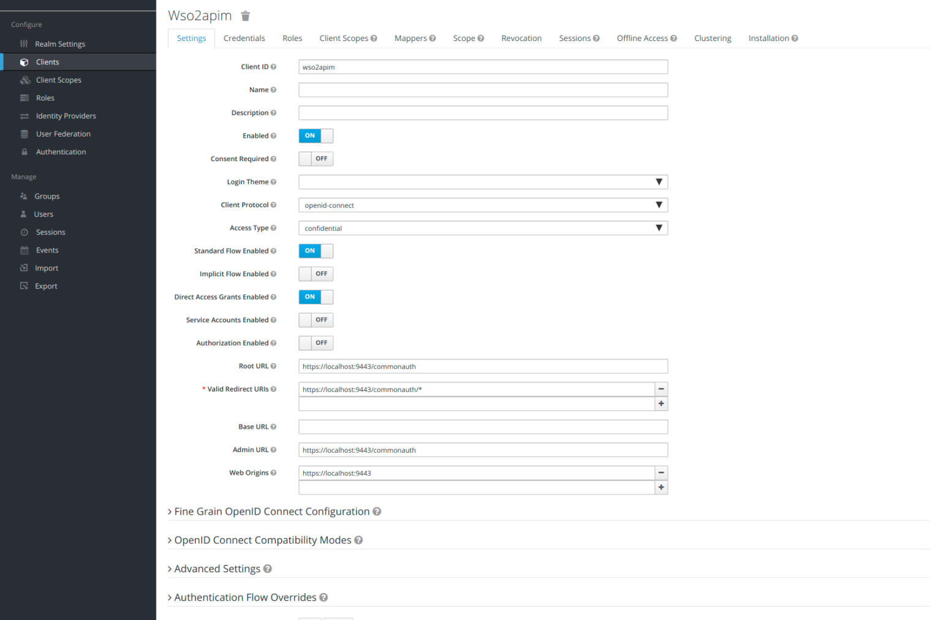This screenshot has height=620, width=941.
Task: Open the Events calendar icon
Action: click(25, 250)
